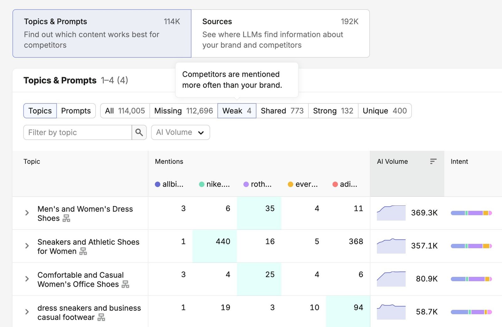Click the 369.3K AI volume value
This screenshot has height=327, width=502.
pos(424,213)
